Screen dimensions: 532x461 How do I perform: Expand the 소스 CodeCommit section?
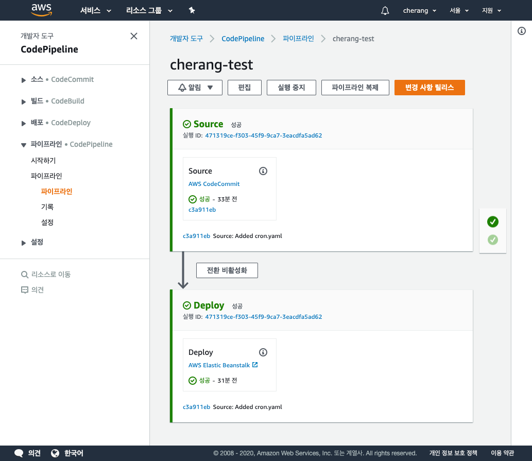point(23,80)
